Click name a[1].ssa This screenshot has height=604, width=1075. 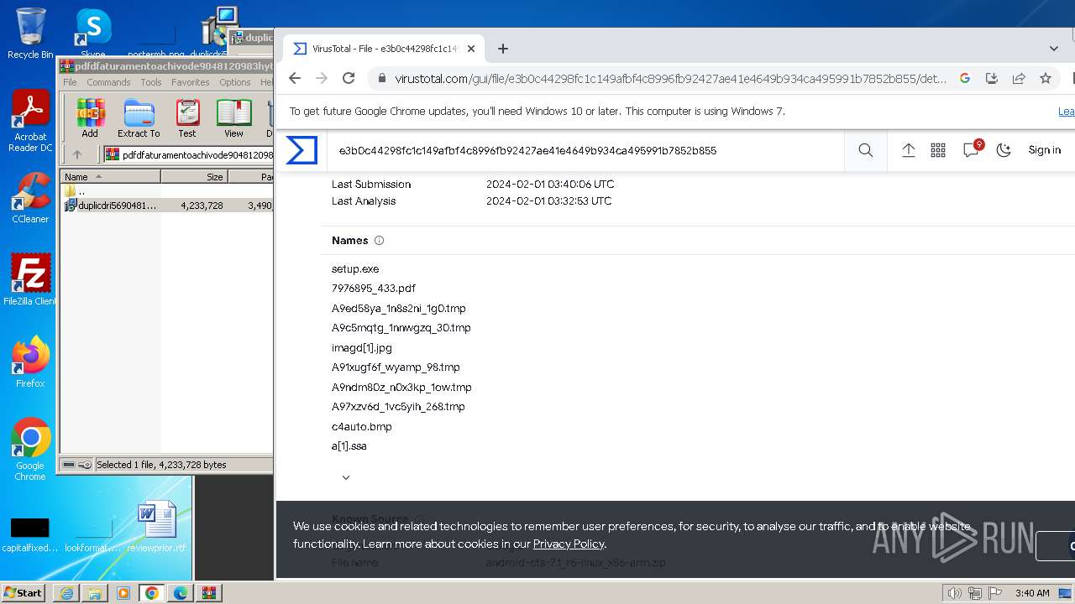pos(349,446)
